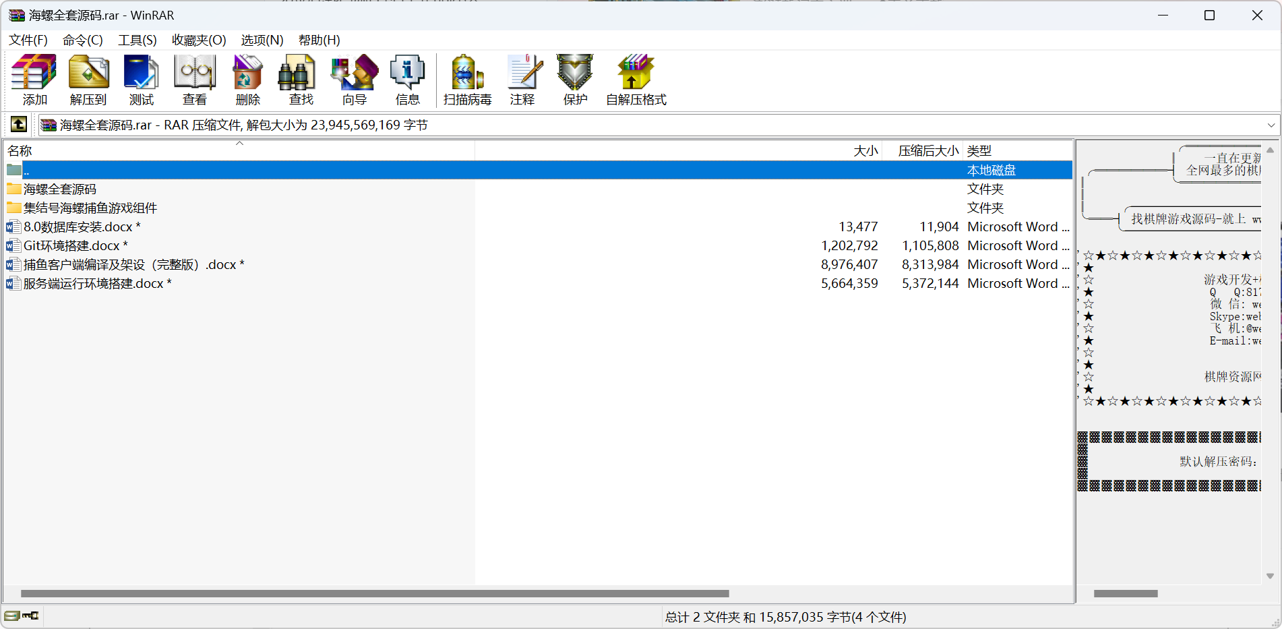Image resolution: width=1282 pixels, height=629 pixels.
Task: Select the file 捕鱼客户端编译及架设（完整版）.docx
Action: (x=538, y=264)
